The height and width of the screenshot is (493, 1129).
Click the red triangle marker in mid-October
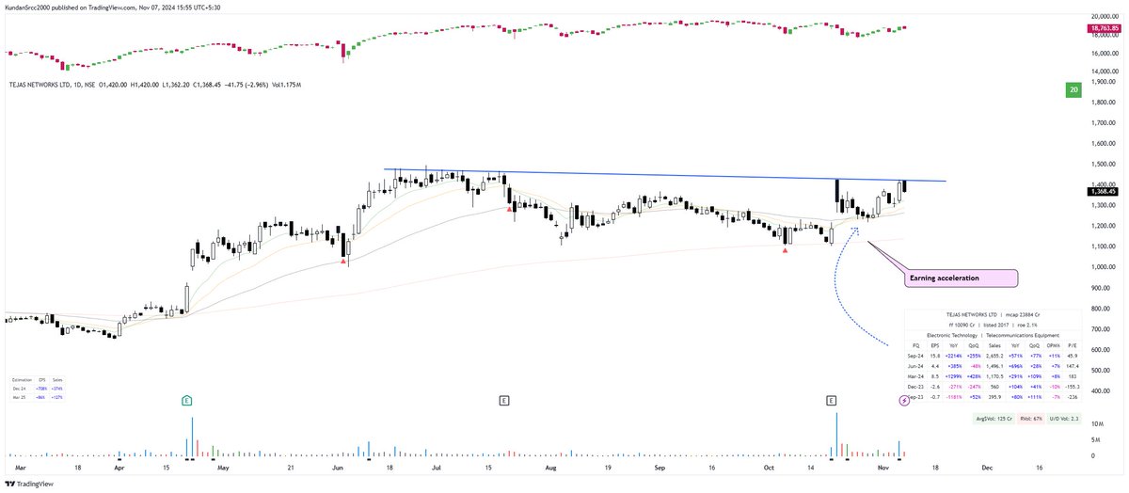pyautogui.click(x=786, y=251)
